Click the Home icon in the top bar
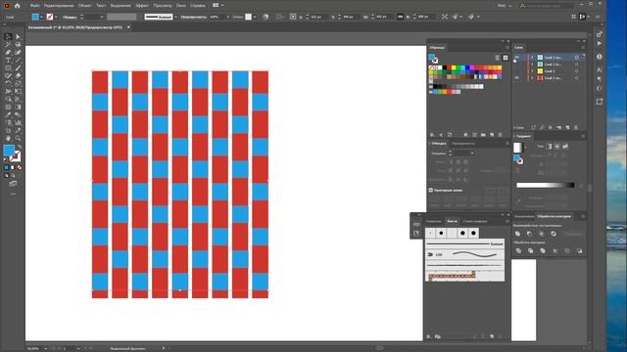Screen dimensions: 627x352 coord(18,6)
